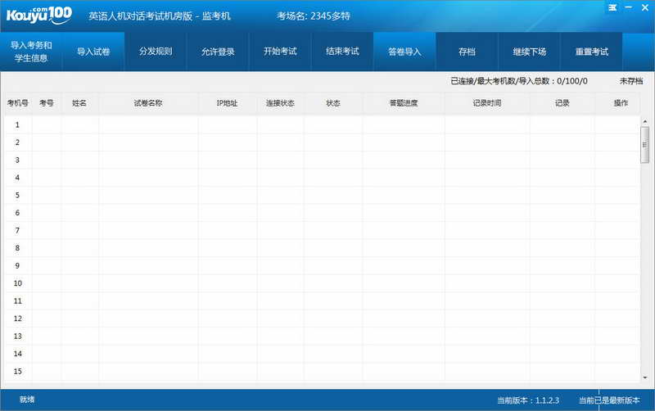This screenshot has width=655, height=411.
Task: Select 分发规则 in the toolbar
Action: point(156,52)
